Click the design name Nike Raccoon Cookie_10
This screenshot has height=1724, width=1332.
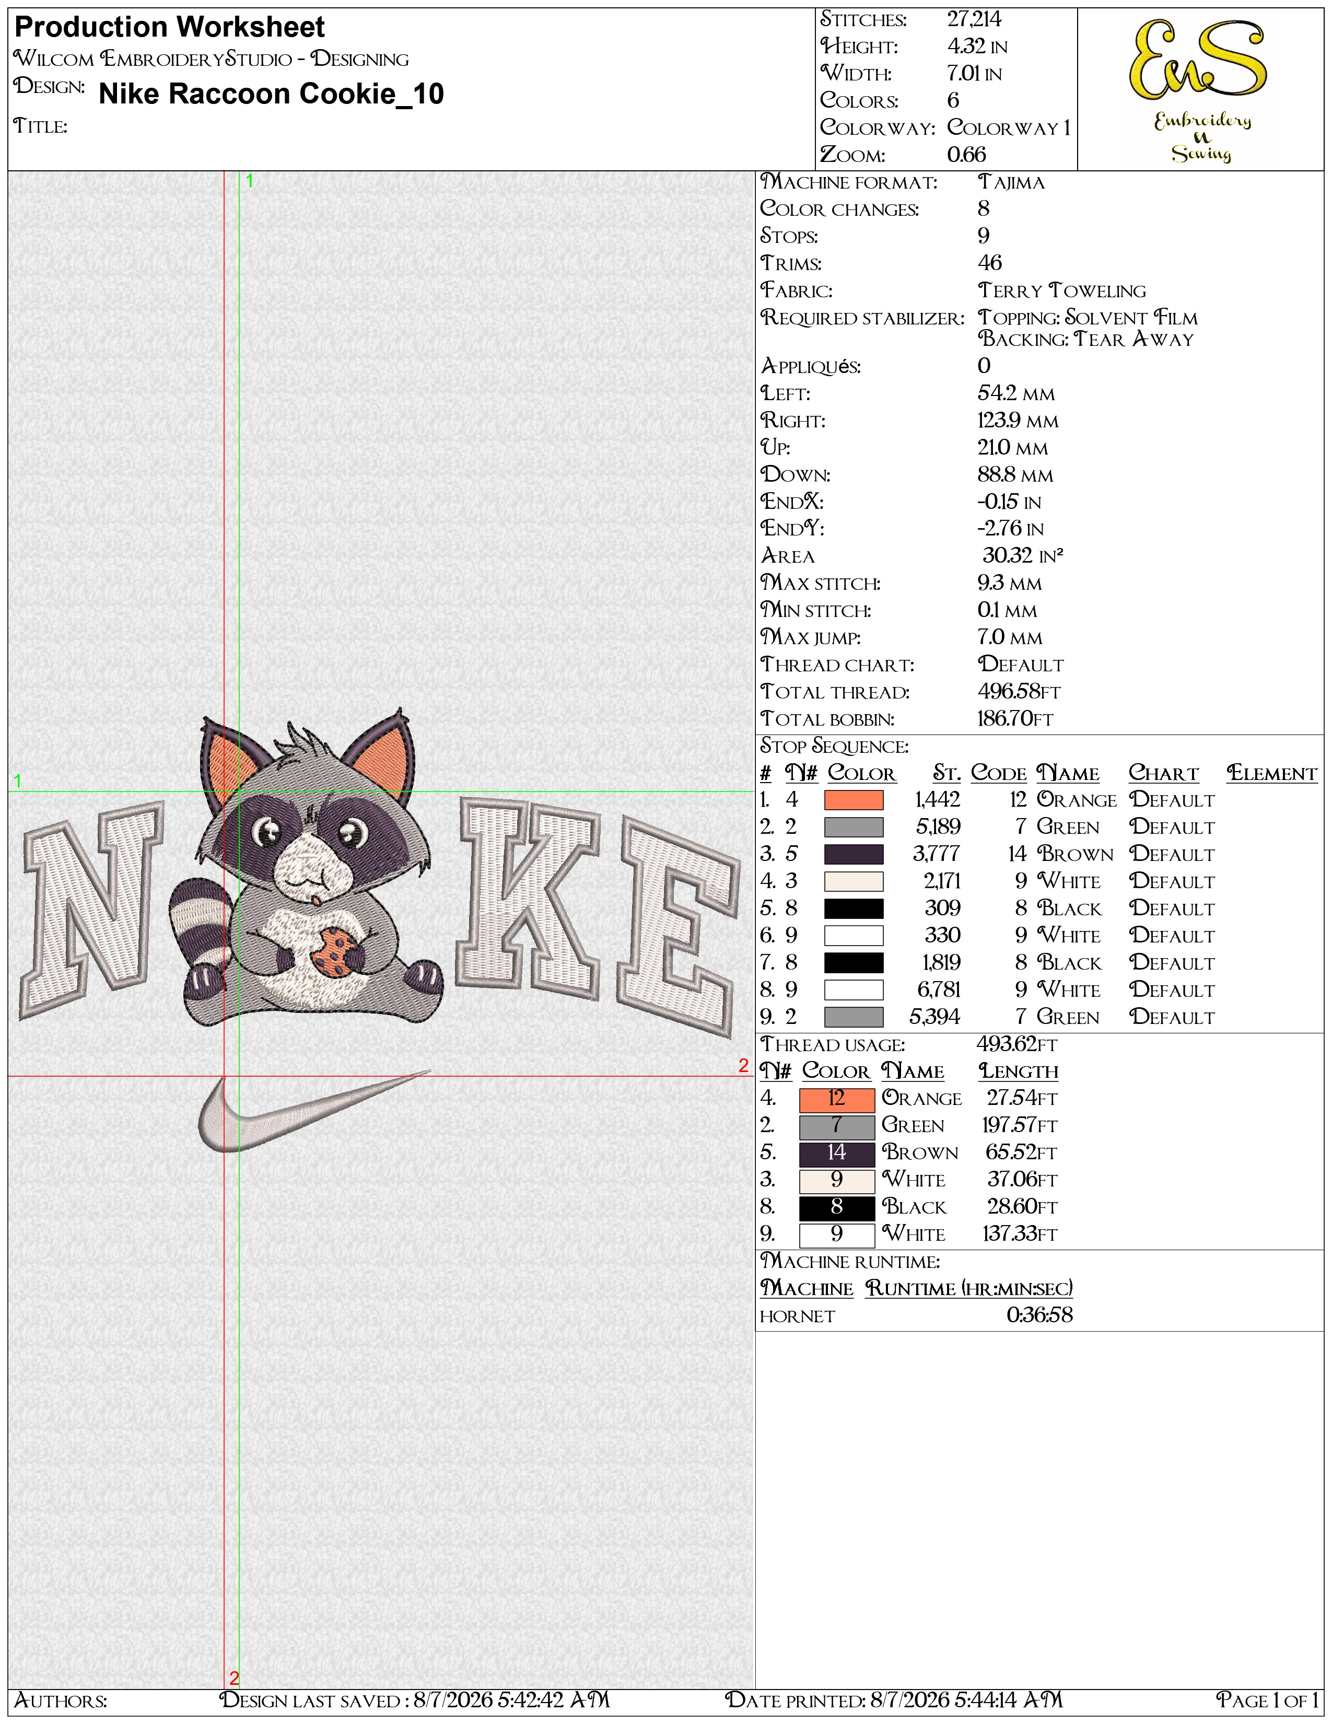(272, 94)
